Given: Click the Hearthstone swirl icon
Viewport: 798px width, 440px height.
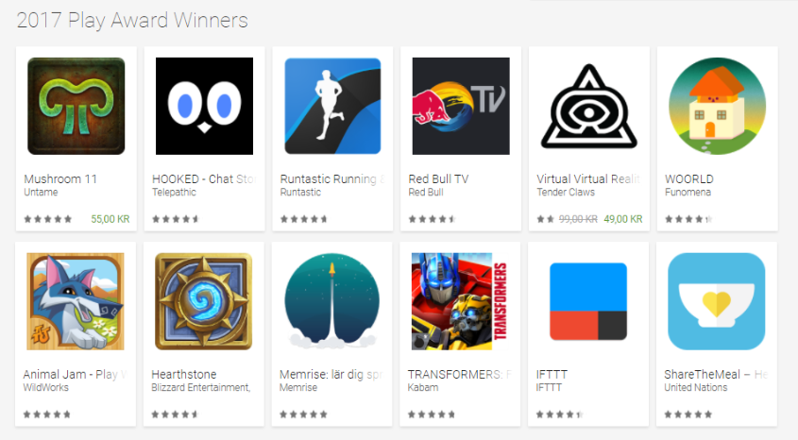Looking at the screenshot, I should tap(204, 301).
